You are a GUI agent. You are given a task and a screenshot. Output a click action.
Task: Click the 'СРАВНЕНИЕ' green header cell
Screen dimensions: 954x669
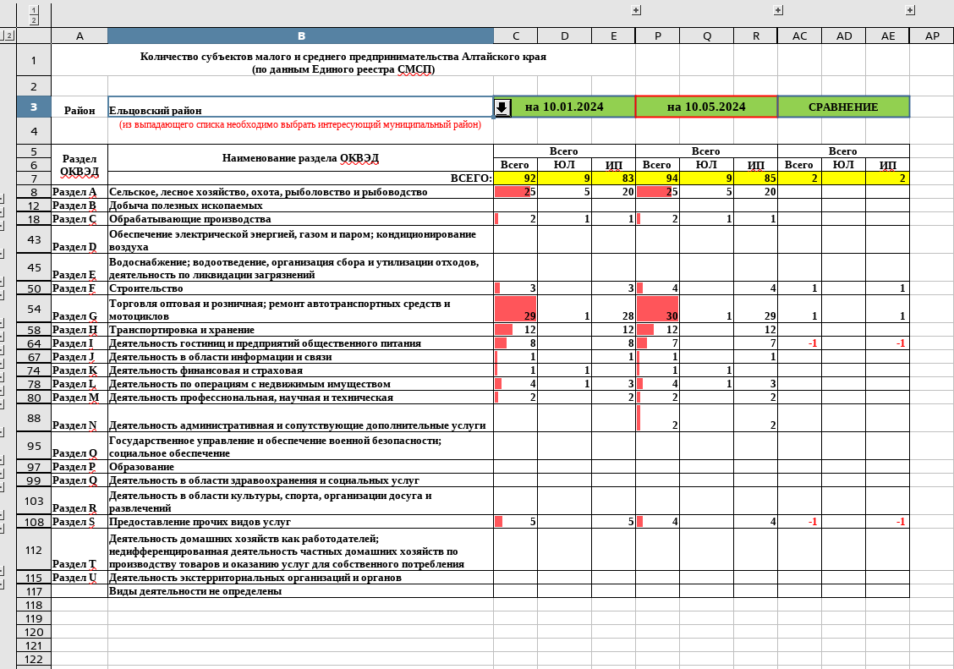pyautogui.click(x=843, y=107)
